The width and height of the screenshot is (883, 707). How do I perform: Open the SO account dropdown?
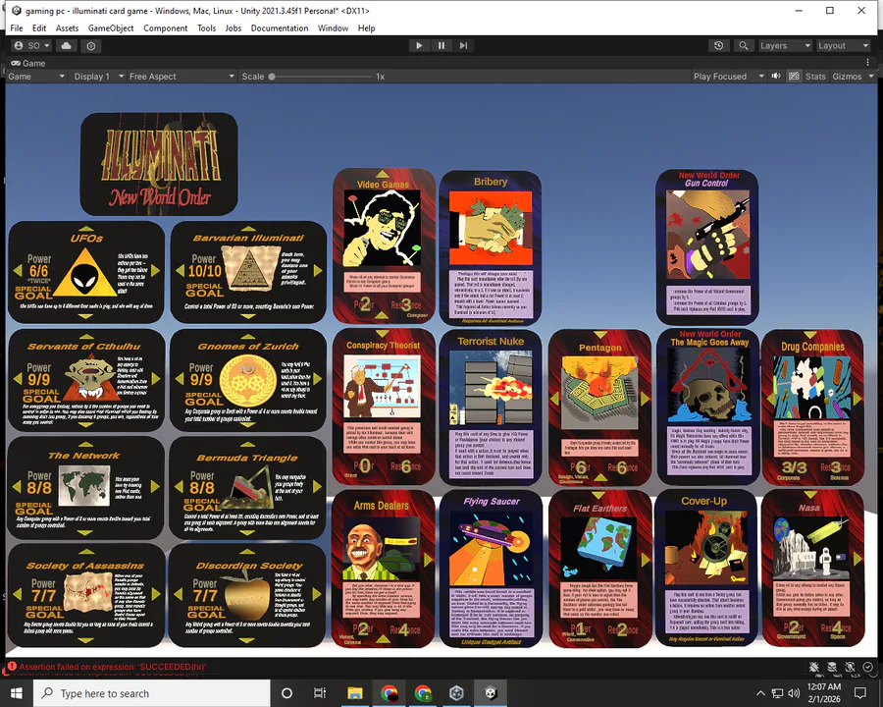click(32, 46)
